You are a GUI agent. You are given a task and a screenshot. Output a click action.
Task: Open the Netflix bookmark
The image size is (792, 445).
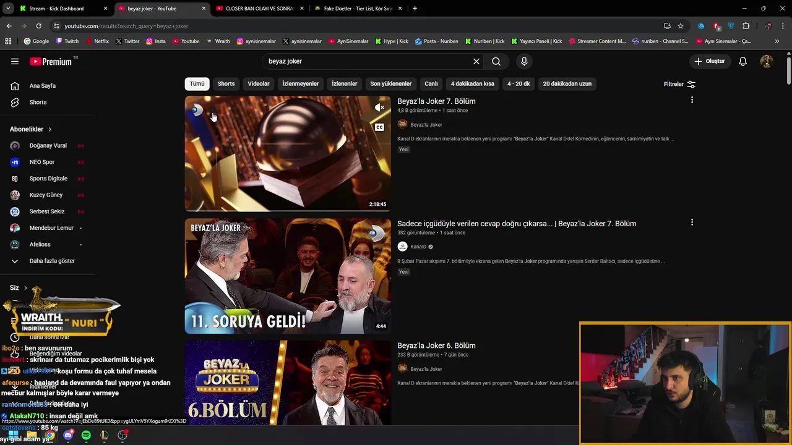97,41
